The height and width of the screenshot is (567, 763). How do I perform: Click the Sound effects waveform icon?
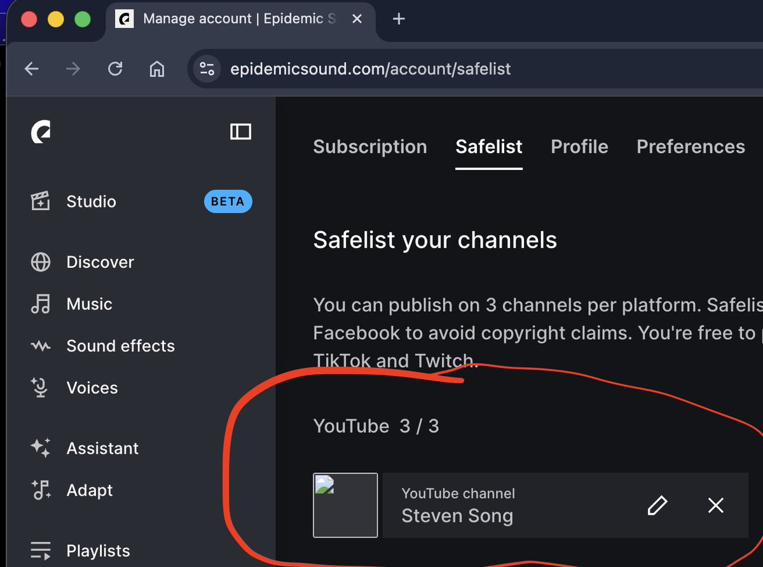coord(41,346)
